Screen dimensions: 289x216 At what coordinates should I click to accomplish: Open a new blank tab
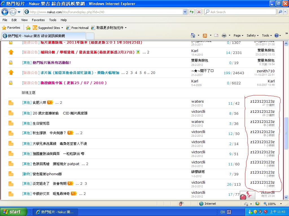(x=90, y=36)
